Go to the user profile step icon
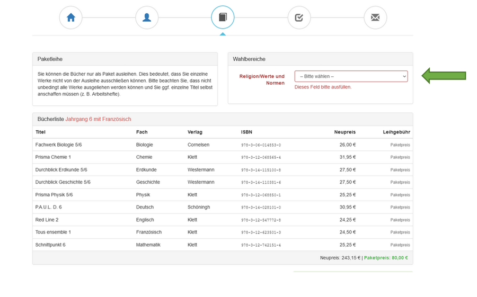477x297 pixels. pyautogui.click(x=147, y=18)
